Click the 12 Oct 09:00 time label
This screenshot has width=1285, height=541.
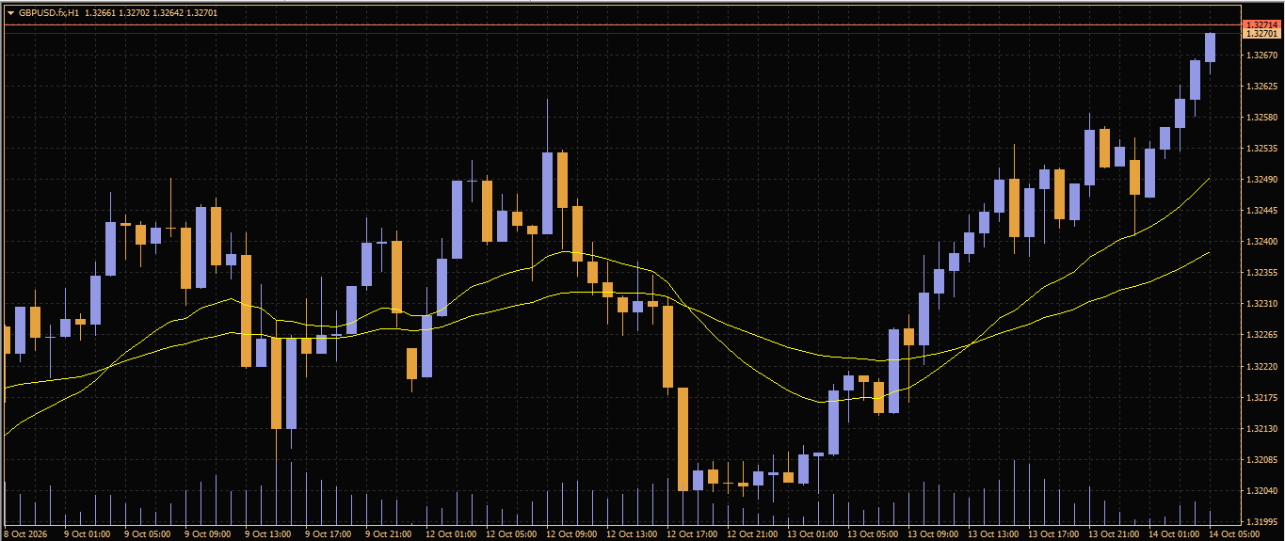coord(570,534)
